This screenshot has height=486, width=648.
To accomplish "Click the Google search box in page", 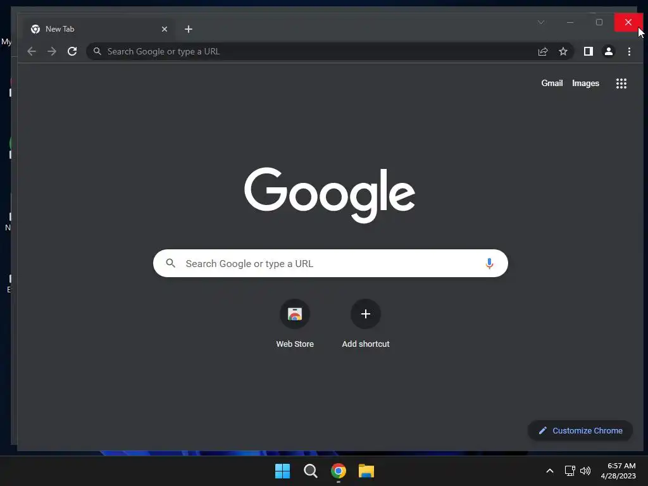I will pos(330,263).
